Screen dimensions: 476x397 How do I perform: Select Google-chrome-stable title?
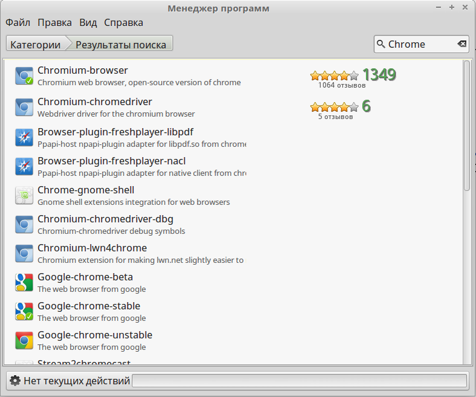[x=89, y=306]
